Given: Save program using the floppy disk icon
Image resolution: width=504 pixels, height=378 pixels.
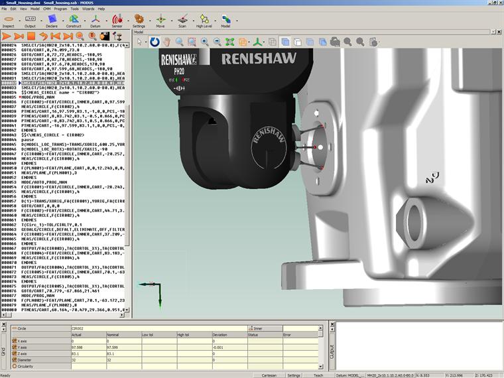Looking at the screenshot, I should pyautogui.click(x=105, y=36).
